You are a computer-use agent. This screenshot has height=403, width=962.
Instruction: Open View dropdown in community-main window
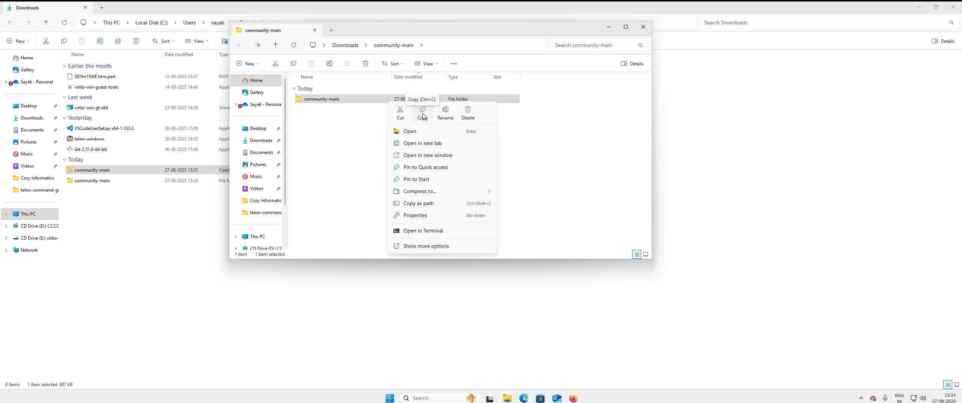click(426, 63)
